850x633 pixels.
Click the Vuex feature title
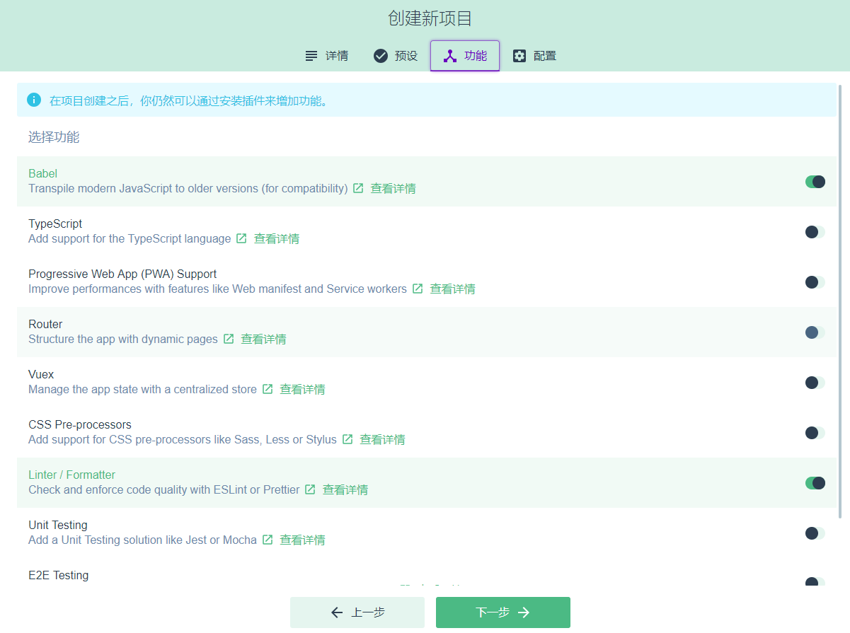click(x=41, y=374)
